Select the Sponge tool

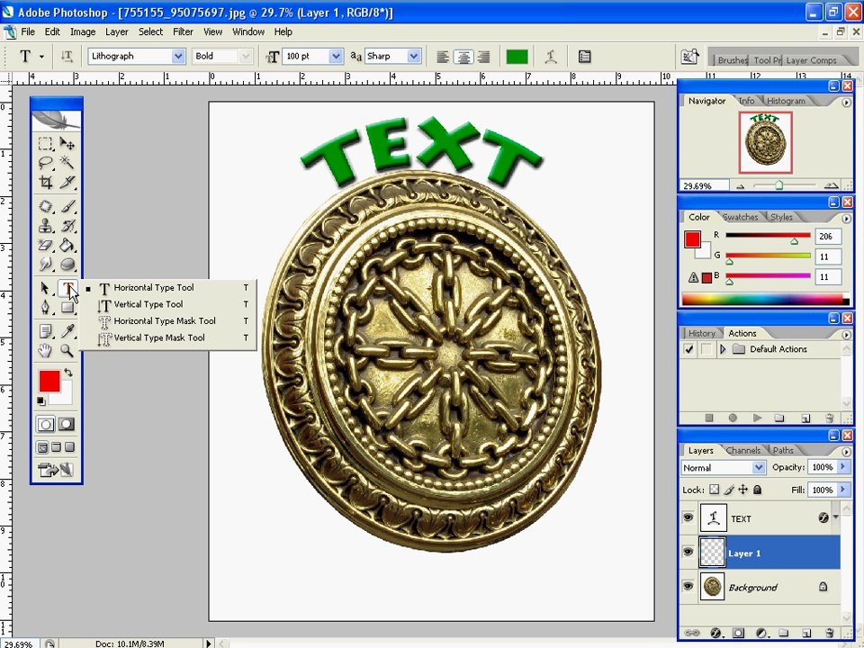[x=67, y=264]
